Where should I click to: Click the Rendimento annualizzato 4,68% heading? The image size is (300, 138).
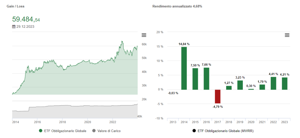point(177,6)
